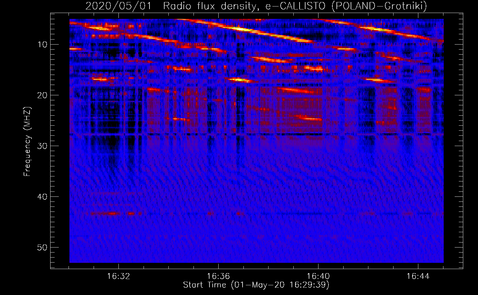The width and height of the screenshot is (478, 295).
Task: Click the '20' frequency tick label
Action: coord(43,95)
